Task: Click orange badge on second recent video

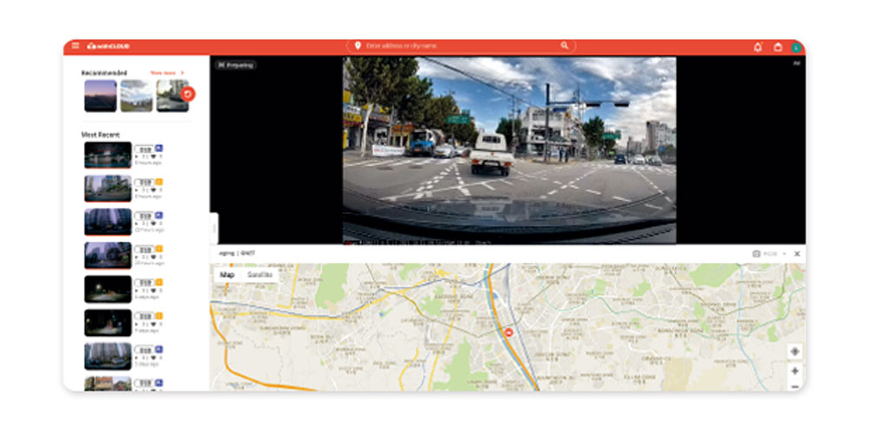Action: (x=159, y=182)
